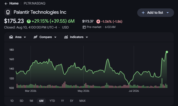
Task: Click the tallest green volume bar in late July
Action: [x=162, y=83]
